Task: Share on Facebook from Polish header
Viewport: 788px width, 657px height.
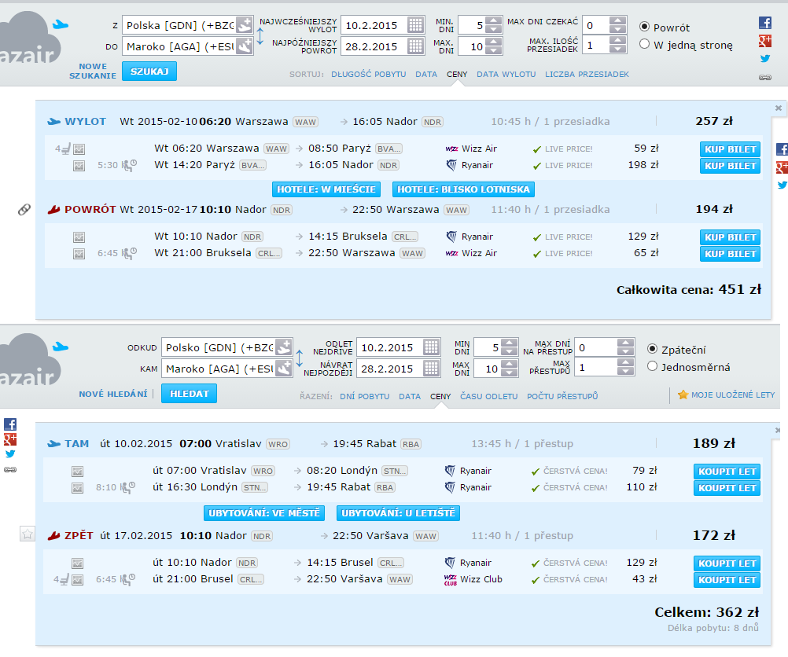Action: click(765, 23)
